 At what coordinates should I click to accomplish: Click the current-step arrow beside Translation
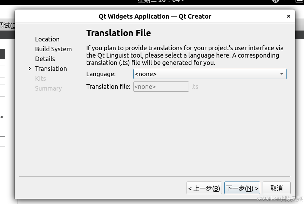tap(30, 68)
